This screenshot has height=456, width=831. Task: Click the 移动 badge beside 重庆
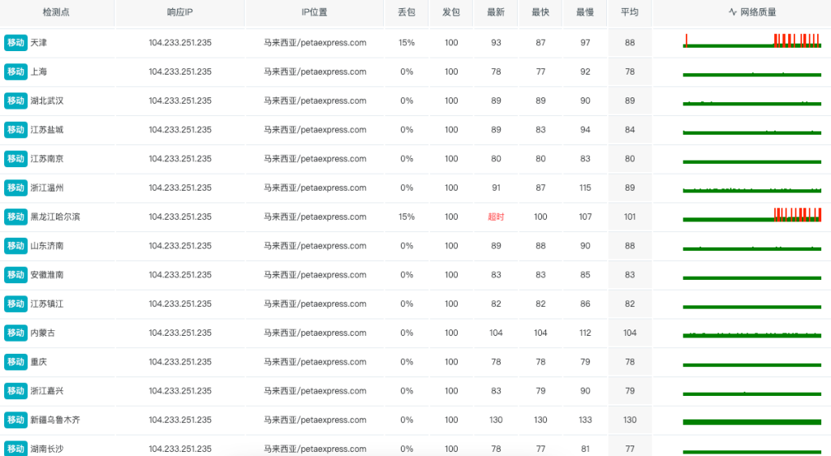click(15, 362)
